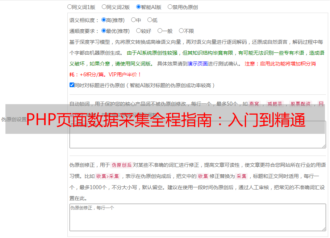Select the 同义词1版 radio option
The width and height of the screenshot is (330, 238).
(70, 7)
